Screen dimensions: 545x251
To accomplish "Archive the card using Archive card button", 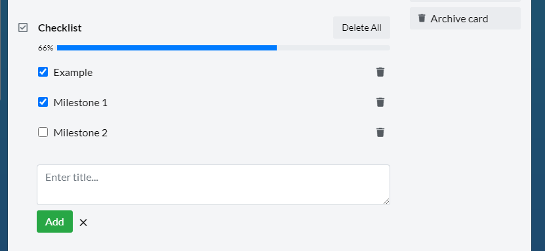I will 465,18.
